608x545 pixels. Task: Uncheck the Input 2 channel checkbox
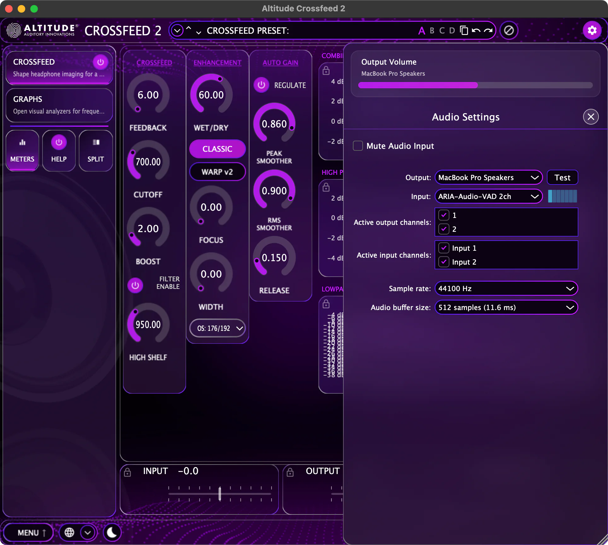pyautogui.click(x=444, y=262)
